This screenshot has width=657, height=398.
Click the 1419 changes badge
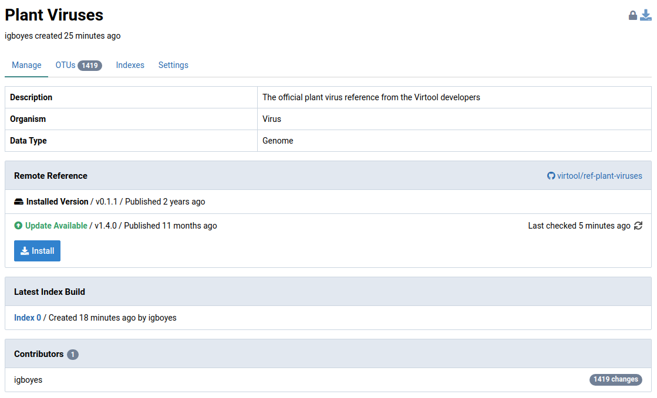tap(615, 379)
